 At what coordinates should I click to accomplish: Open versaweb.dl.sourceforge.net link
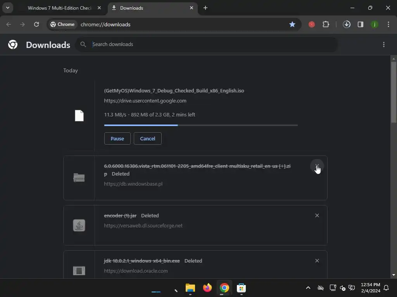click(143, 225)
